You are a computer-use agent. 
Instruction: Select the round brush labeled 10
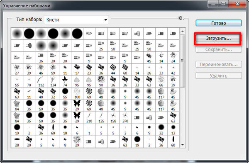point(65,130)
